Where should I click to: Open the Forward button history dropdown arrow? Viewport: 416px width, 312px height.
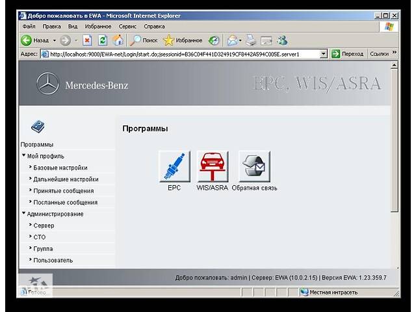click(x=76, y=40)
